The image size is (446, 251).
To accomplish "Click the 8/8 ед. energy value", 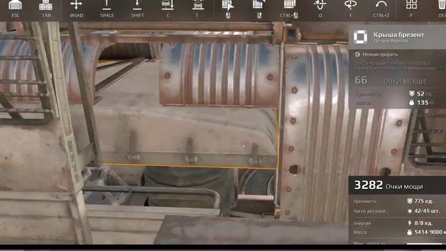I will (424, 223).
